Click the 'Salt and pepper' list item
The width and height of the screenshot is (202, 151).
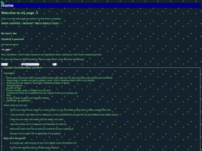click(14, 85)
